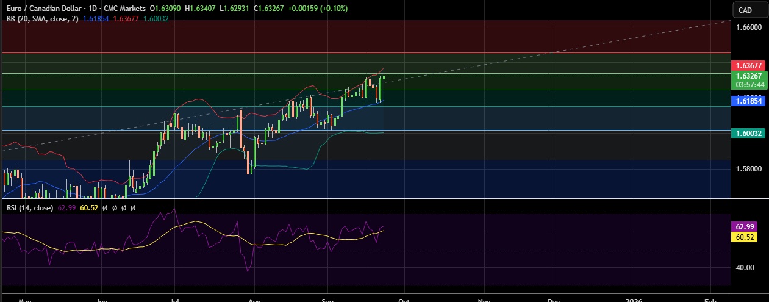The height and width of the screenshot is (302, 769).
Task: Click the yellow 60.52 RSI axis label
Action: point(744,236)
